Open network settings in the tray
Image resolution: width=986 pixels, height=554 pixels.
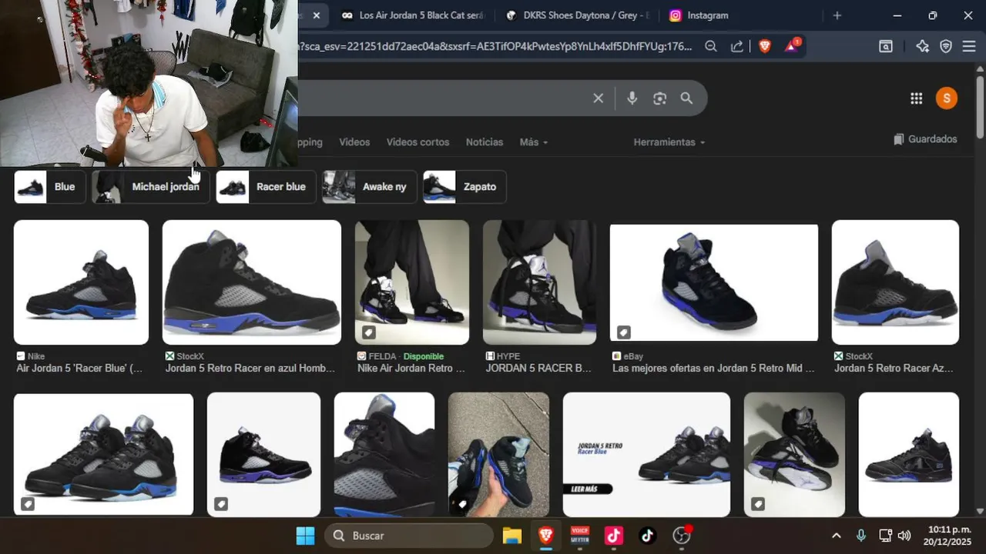pyautogui.click(x=886, y=536)
